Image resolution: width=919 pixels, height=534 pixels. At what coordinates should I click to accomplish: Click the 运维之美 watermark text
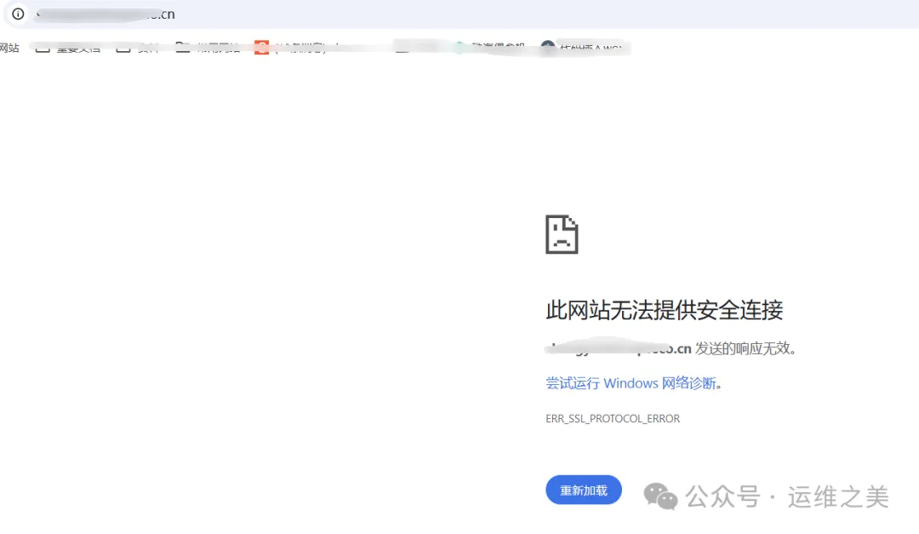tap(838, 497)
